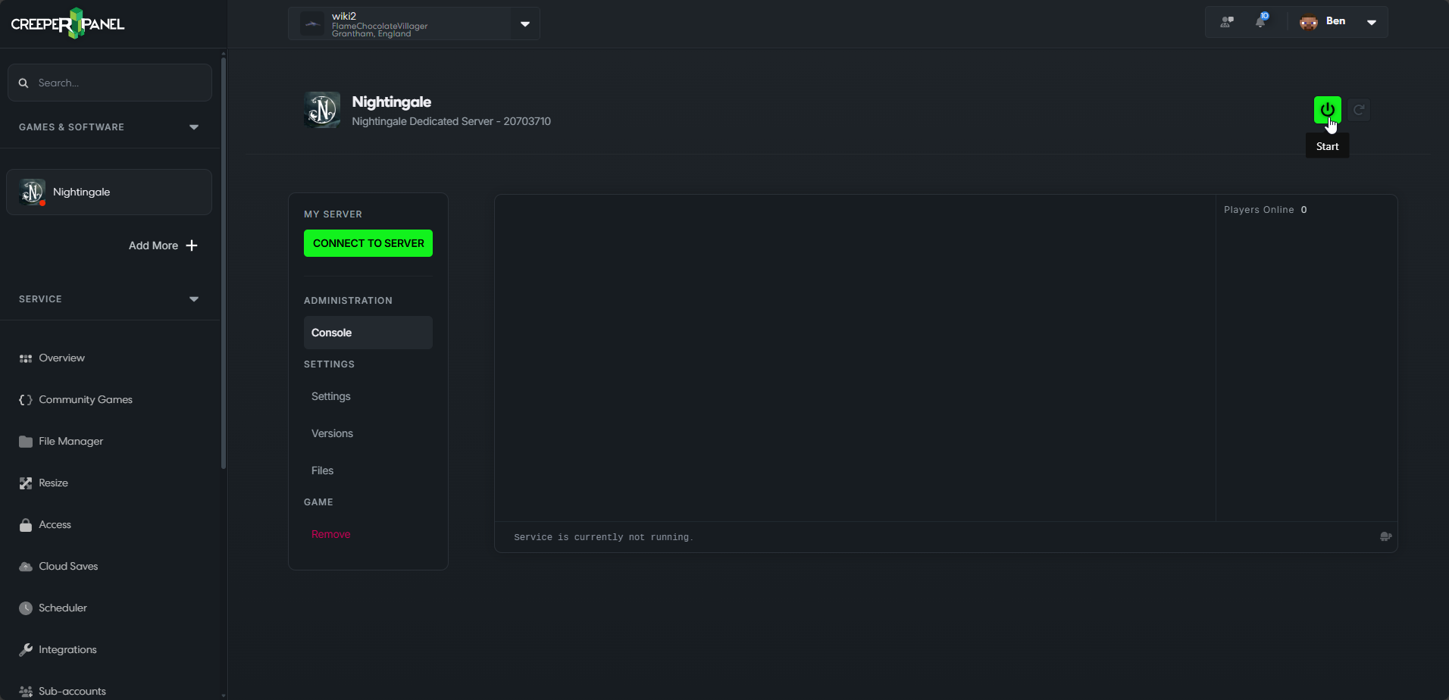Click the Nightingale game icon in header

(x=322, y=111)
